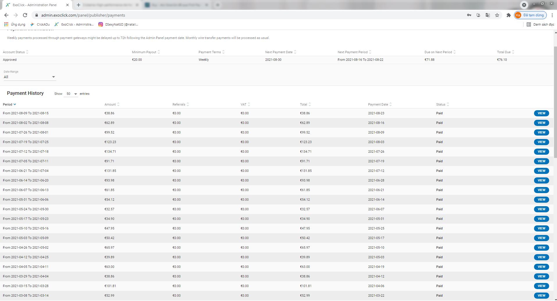Click the saved passwords key icon
557x301 pixels.
(x=469, y=15)
